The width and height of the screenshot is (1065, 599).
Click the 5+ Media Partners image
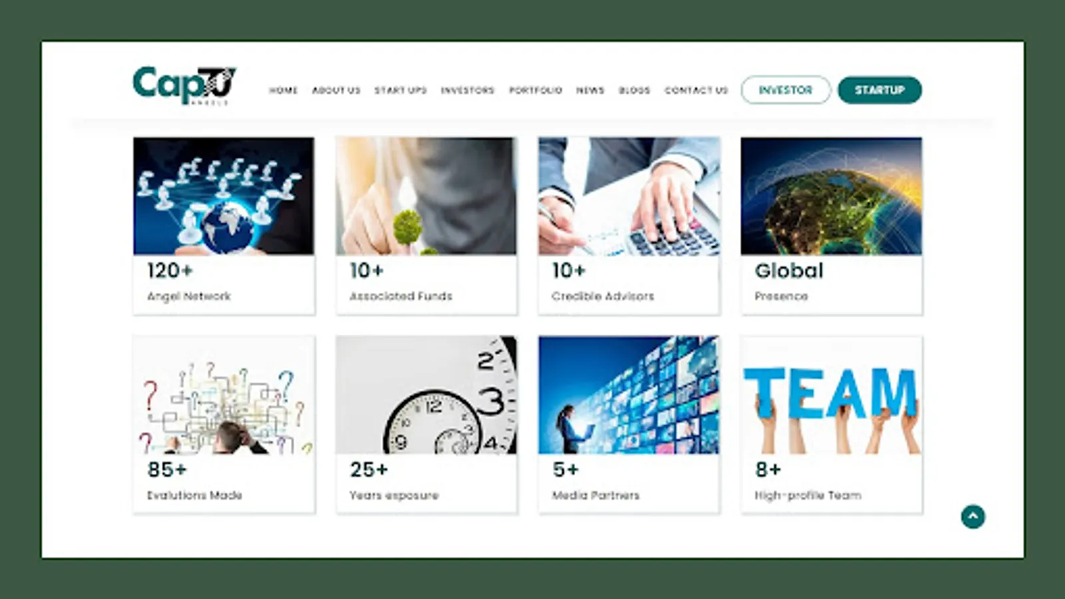pyautogui.click(x=629, y=395)
